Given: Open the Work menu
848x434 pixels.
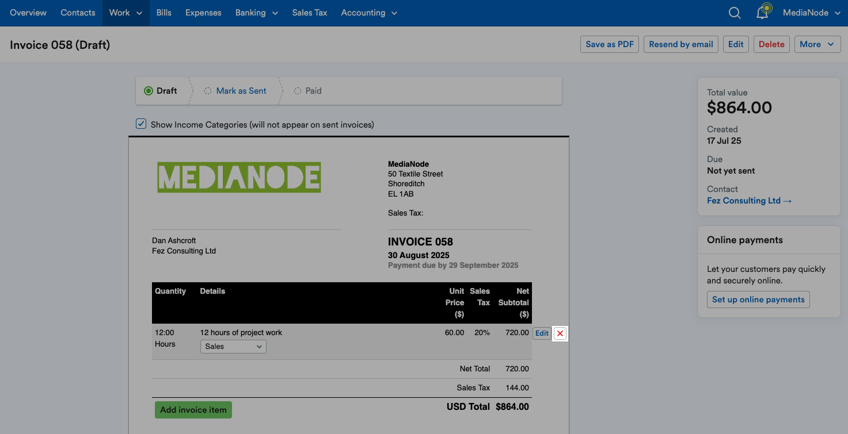Looking at the screenshot, I should 126,13.
